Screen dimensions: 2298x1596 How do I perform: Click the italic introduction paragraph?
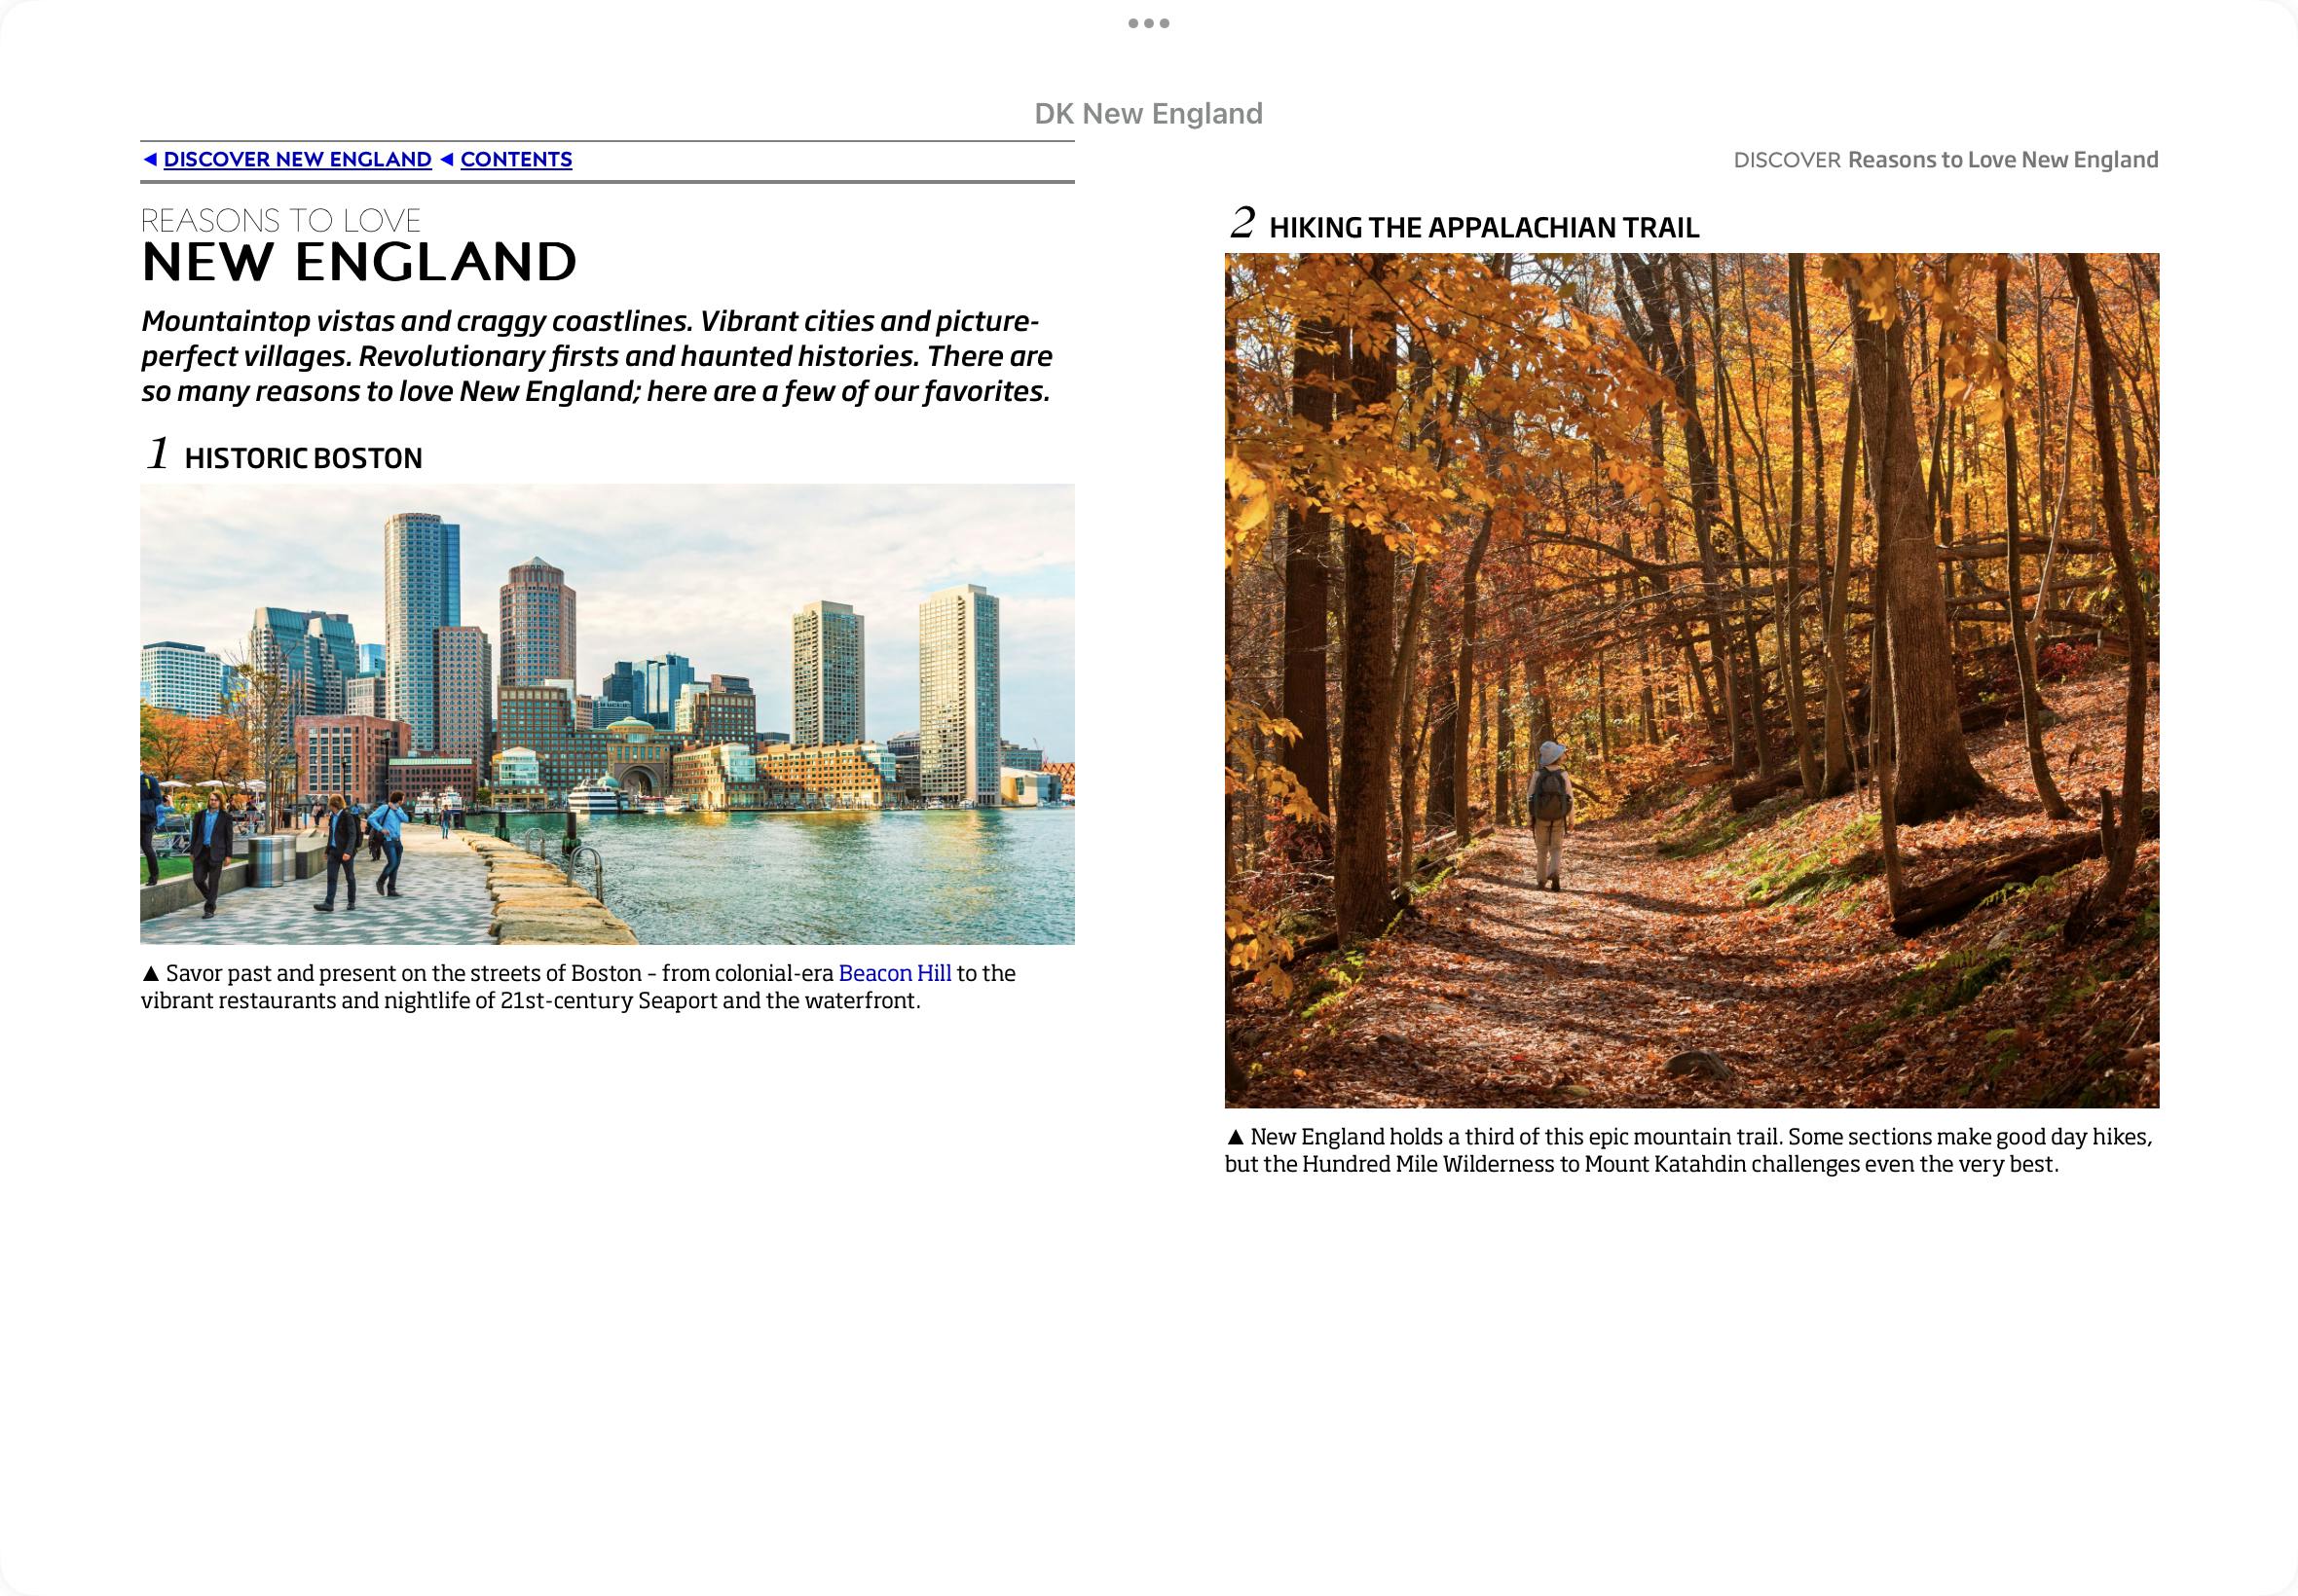(596, 356)
